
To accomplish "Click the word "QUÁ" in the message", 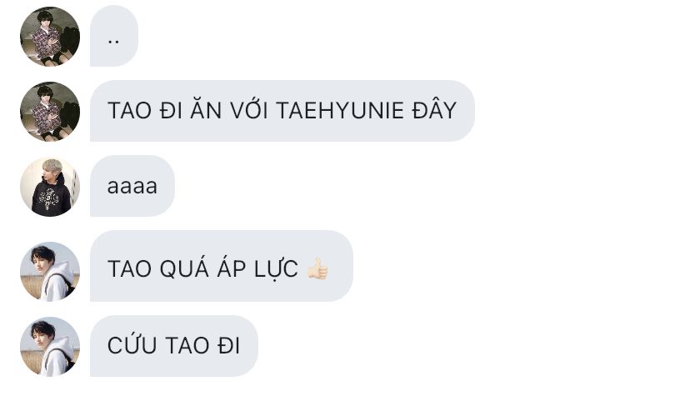I will pyautogui.click(x=184, y=267).
